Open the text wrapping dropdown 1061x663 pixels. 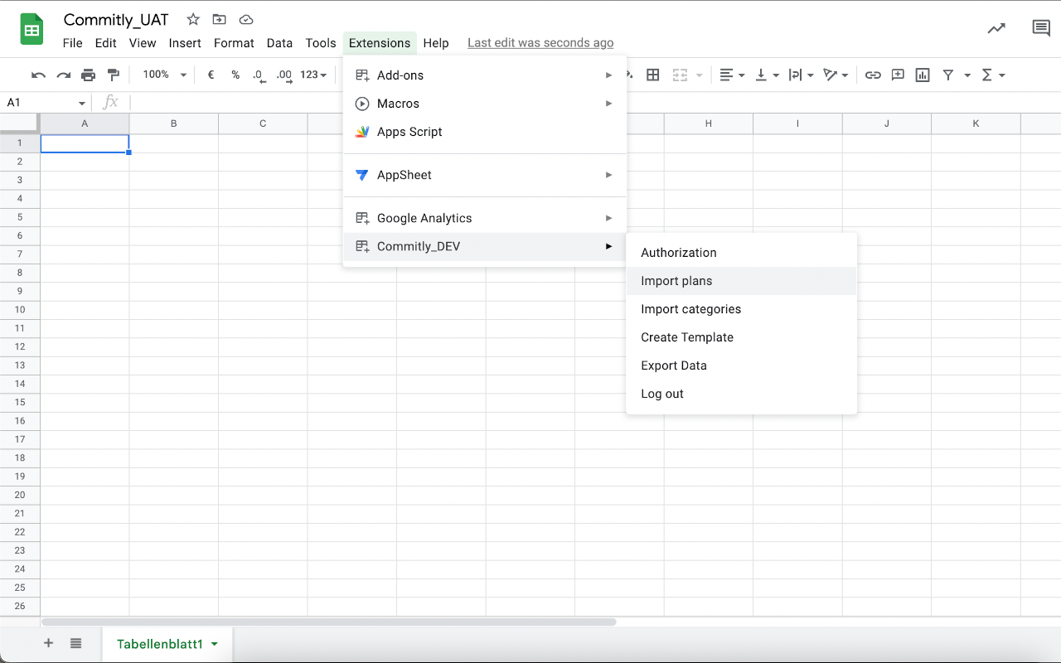(x=801, y=75)
